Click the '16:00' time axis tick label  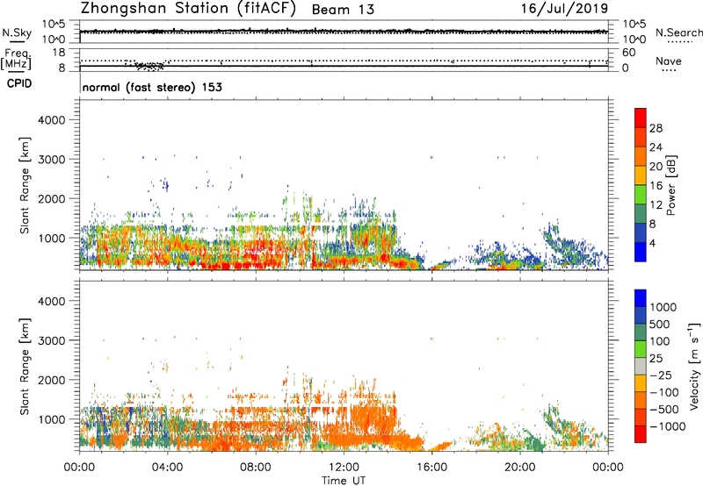tap(431, 468)
